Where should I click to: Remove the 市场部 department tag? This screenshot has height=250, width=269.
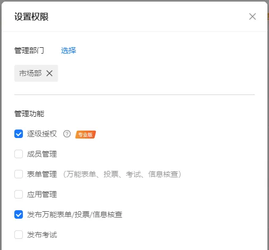click(x=49, y=73)
